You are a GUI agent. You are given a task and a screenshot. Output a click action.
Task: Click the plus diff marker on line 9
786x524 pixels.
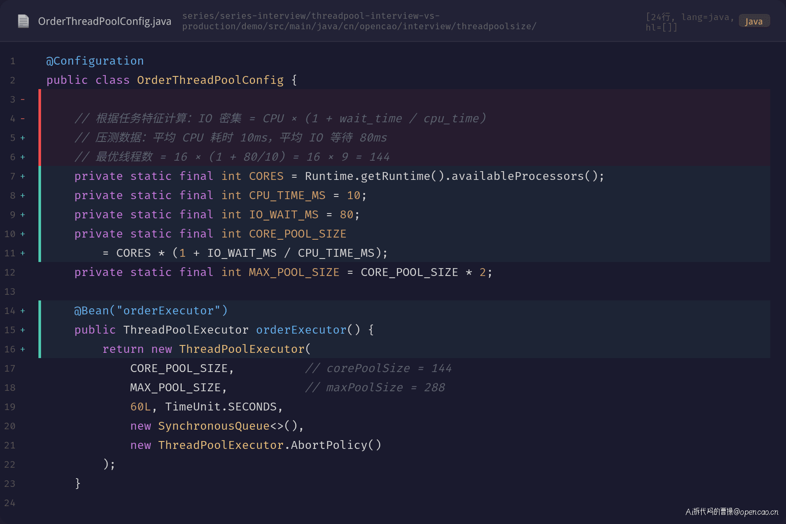23,215
